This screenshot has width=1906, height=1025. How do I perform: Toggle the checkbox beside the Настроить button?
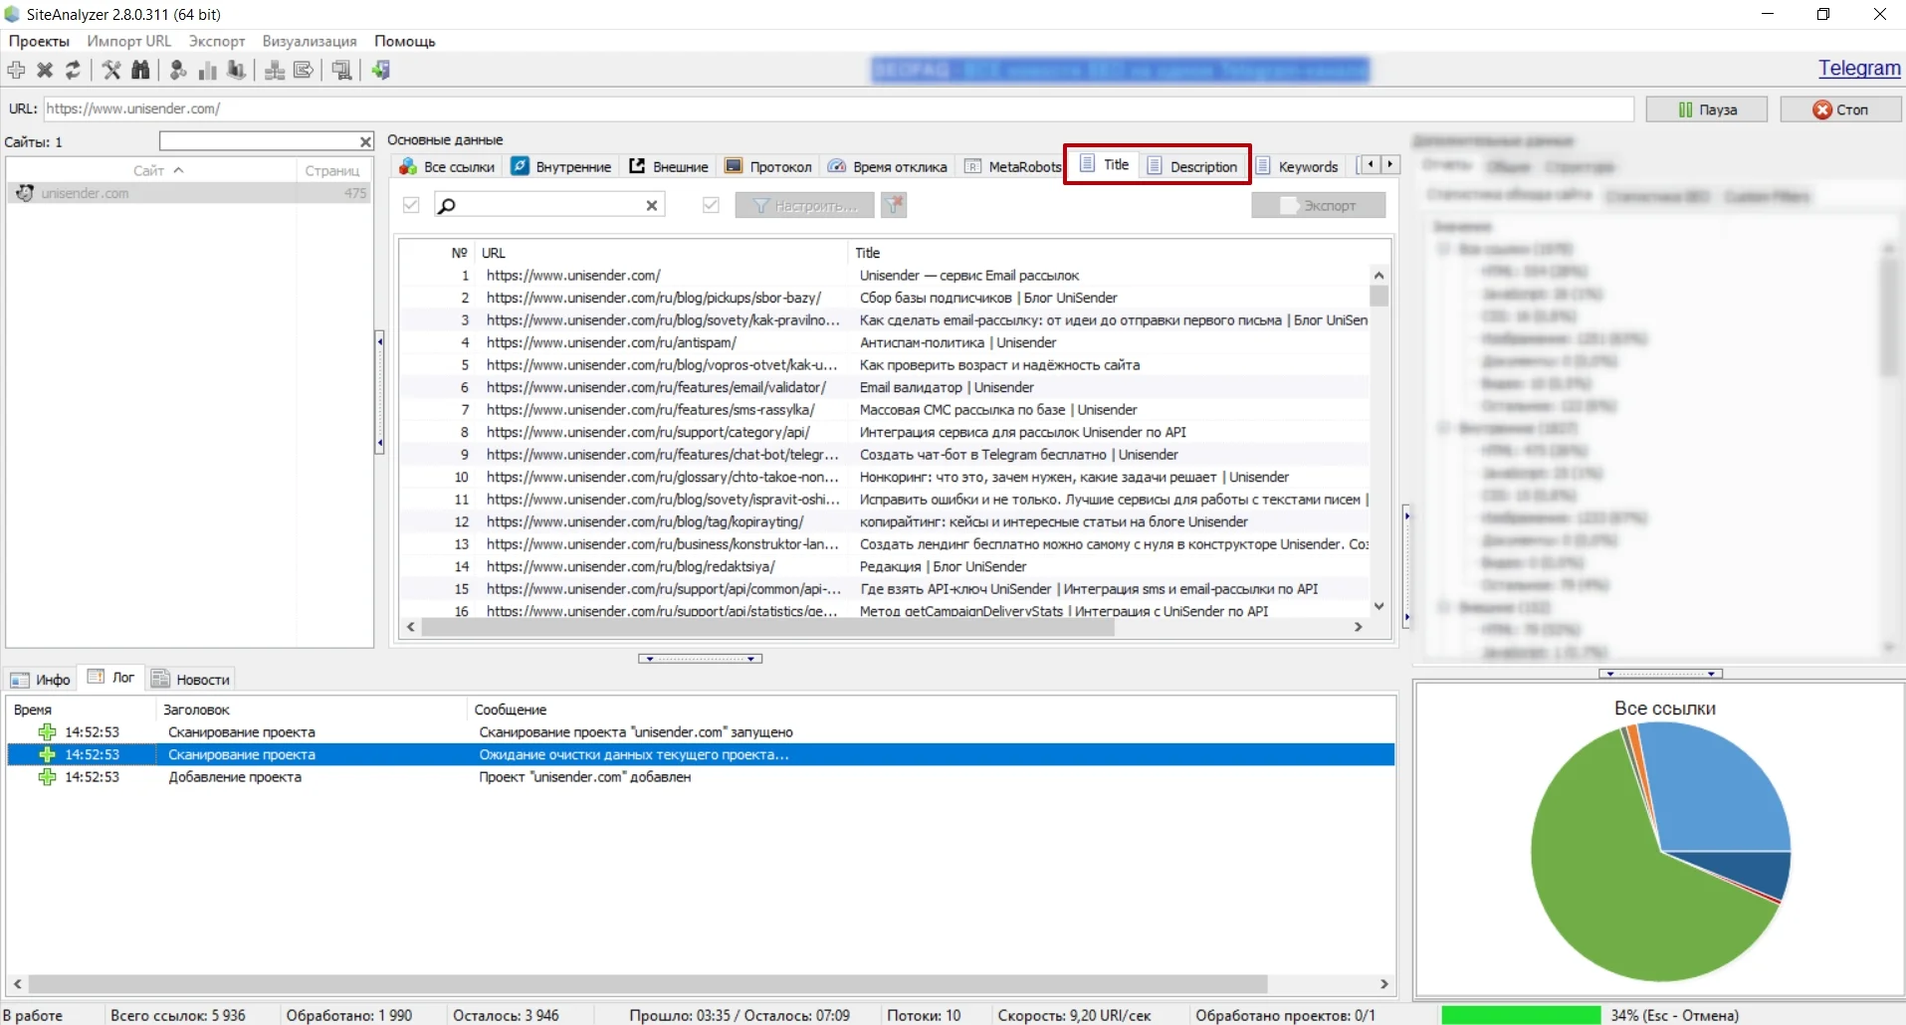(x=711, y=205)
